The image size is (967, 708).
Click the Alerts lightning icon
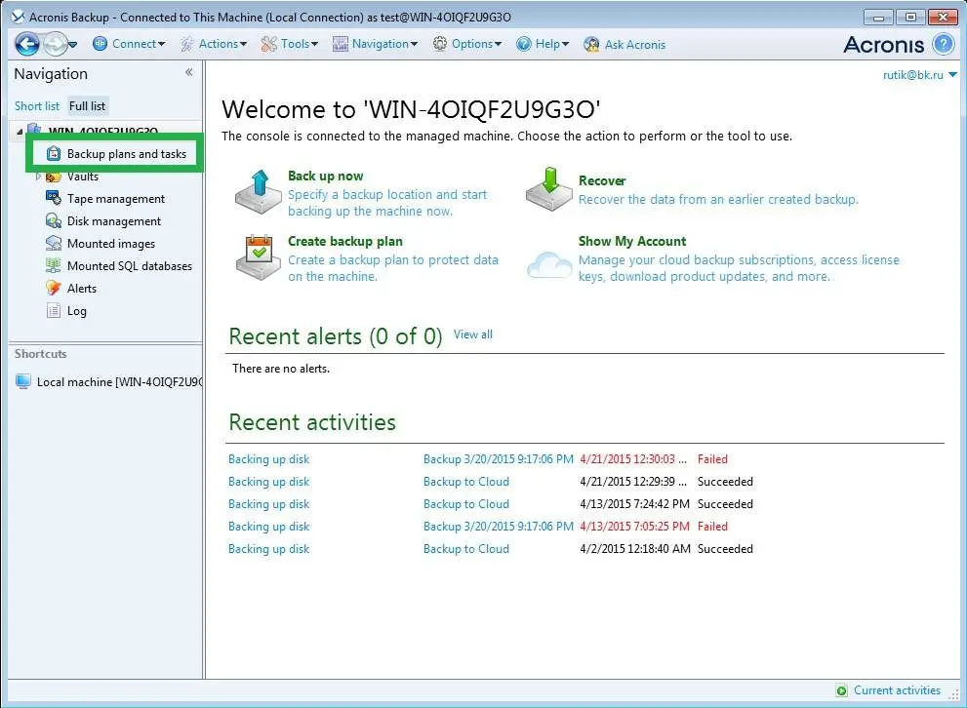[x=53, y=288]
